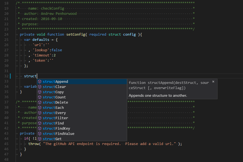This screenshot has height=162, width=243.
Task: Click the typed 'struct' text on line 32
Action: pyautogui.click(x=30, y=76)
